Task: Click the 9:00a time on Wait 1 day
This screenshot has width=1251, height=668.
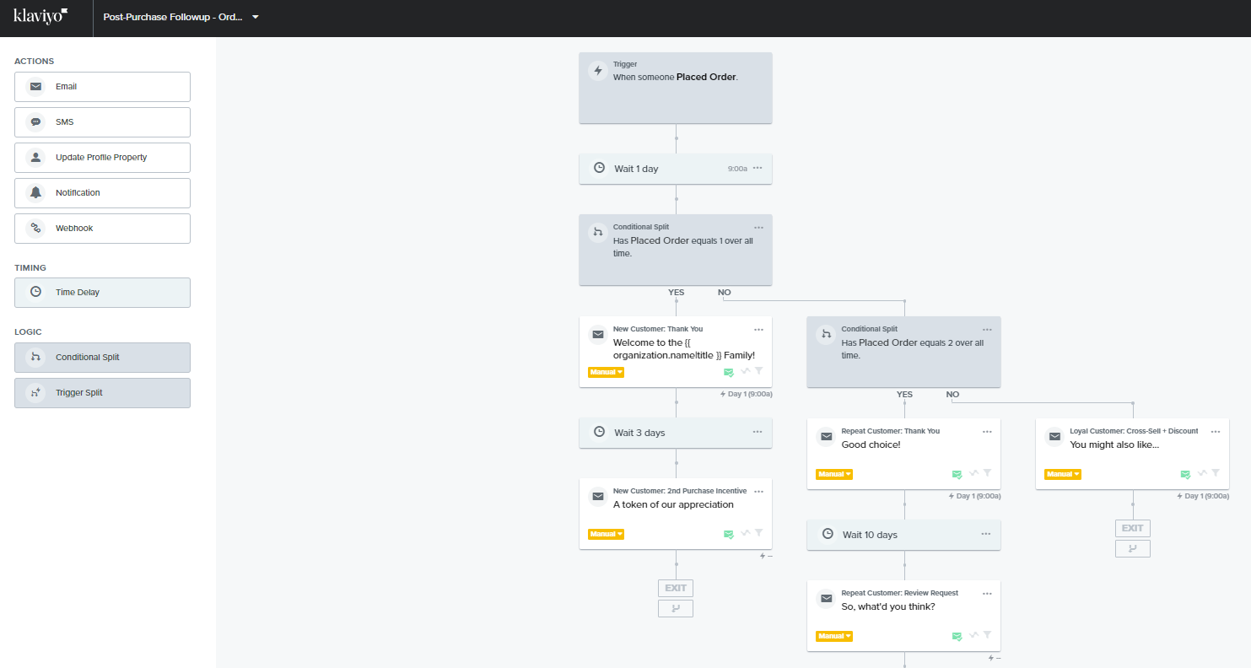Action: click(737, 169)
